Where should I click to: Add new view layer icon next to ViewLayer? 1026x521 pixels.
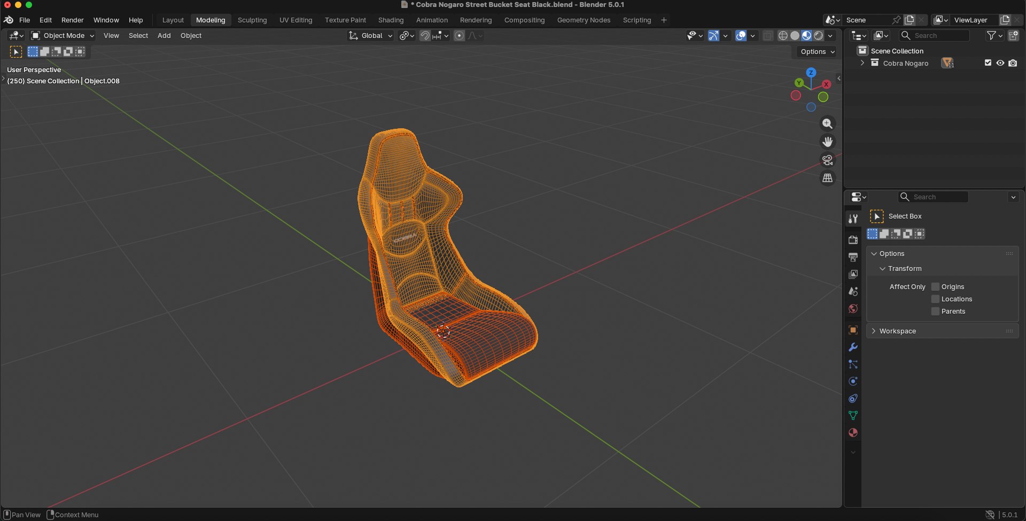click(x=1005, y=20)
